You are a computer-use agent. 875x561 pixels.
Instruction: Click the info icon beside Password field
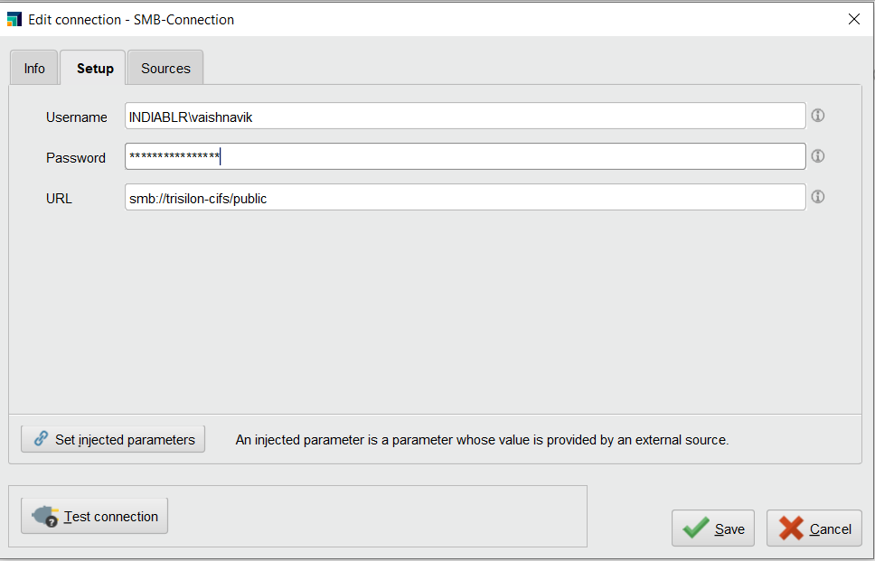point(817,155)
